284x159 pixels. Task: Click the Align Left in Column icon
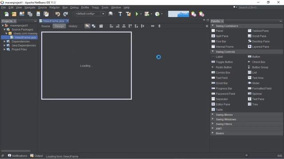coord(111,26)
